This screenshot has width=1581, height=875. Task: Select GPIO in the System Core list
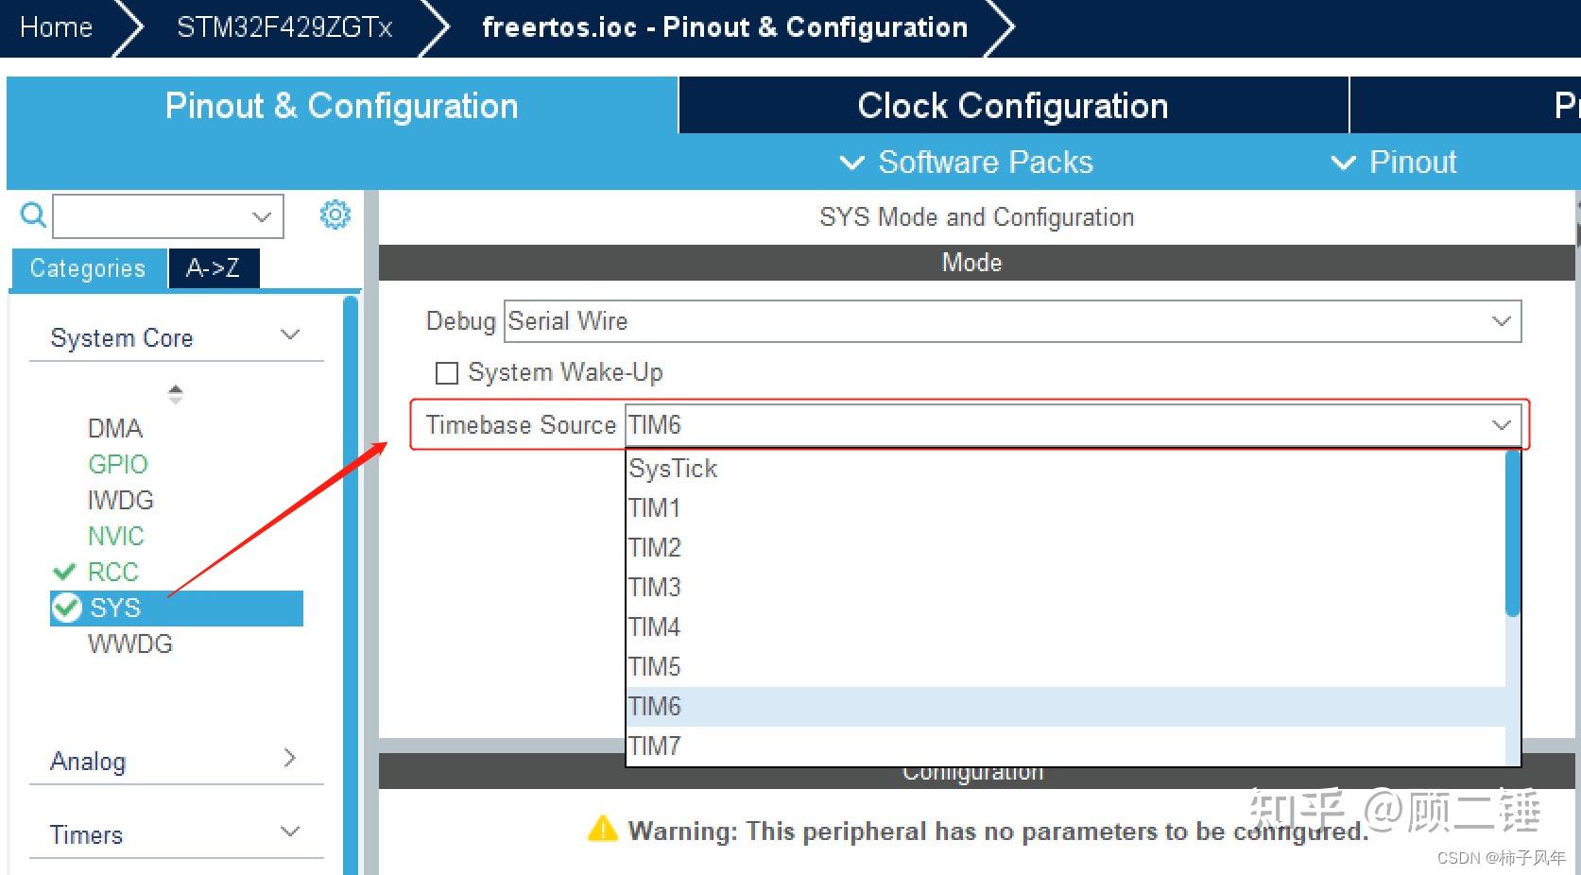coord(117,464)
